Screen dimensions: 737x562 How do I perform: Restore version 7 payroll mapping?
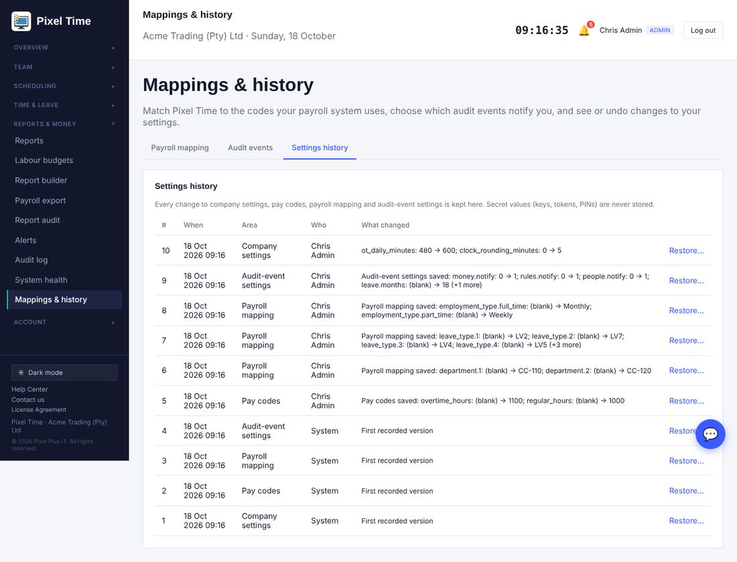[x=686, y=341]
